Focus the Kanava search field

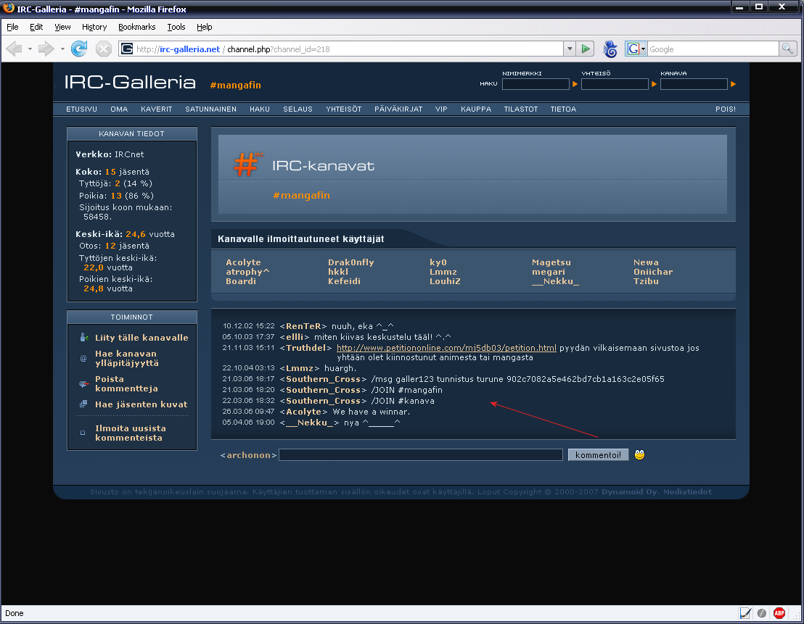694,84
